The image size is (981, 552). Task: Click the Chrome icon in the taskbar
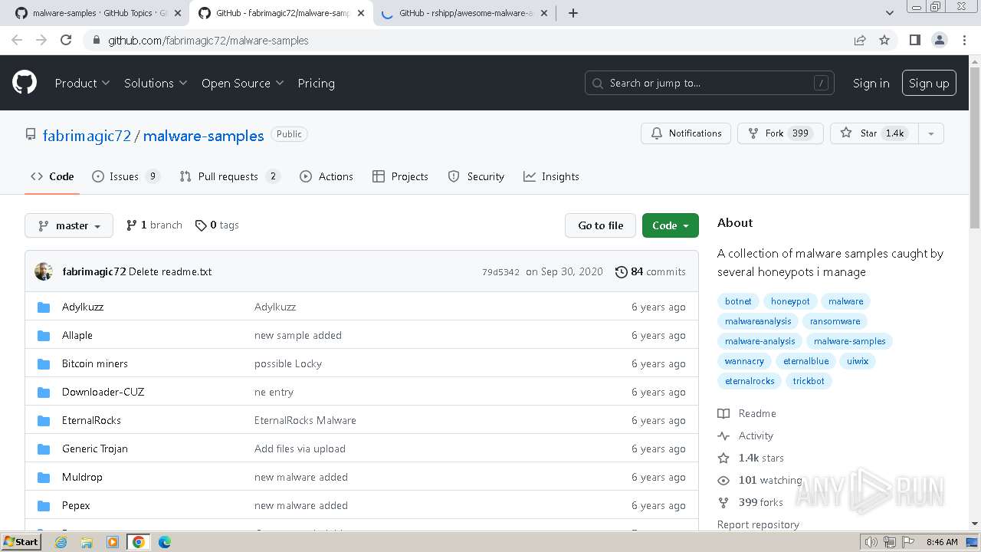(x=139, y=542)
